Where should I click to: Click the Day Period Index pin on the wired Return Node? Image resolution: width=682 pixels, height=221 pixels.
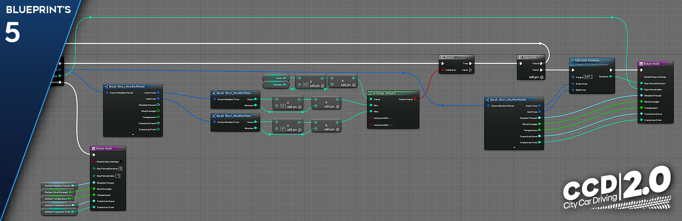pos(642,90)
